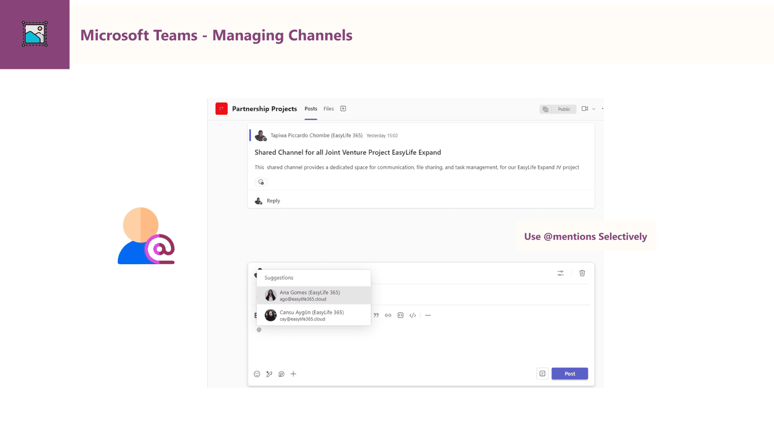Open the add-a-tab plus control
This screenshot has height=435, width=774.
[x=343, y=108]
